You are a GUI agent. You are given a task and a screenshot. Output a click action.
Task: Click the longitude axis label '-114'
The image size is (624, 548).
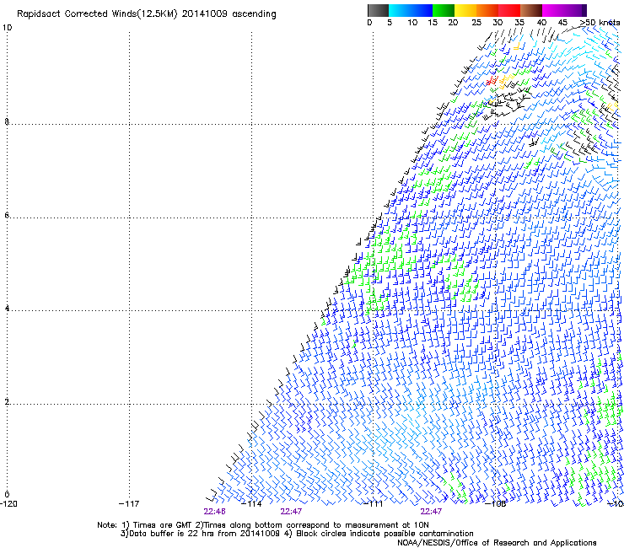point(251,504)
